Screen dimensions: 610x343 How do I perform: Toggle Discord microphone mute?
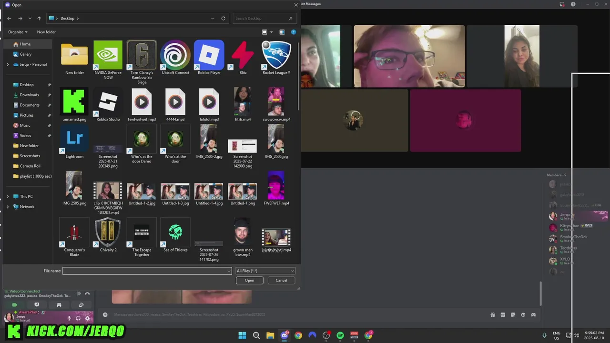(69, 318)
